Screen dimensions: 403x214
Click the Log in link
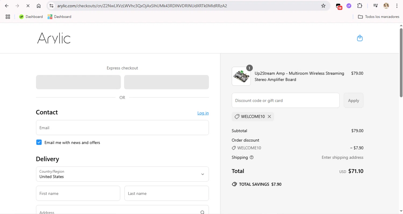(203, 113)
